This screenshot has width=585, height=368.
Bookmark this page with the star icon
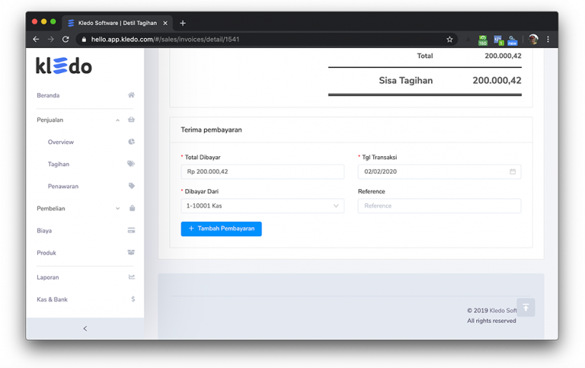point(449,39)
